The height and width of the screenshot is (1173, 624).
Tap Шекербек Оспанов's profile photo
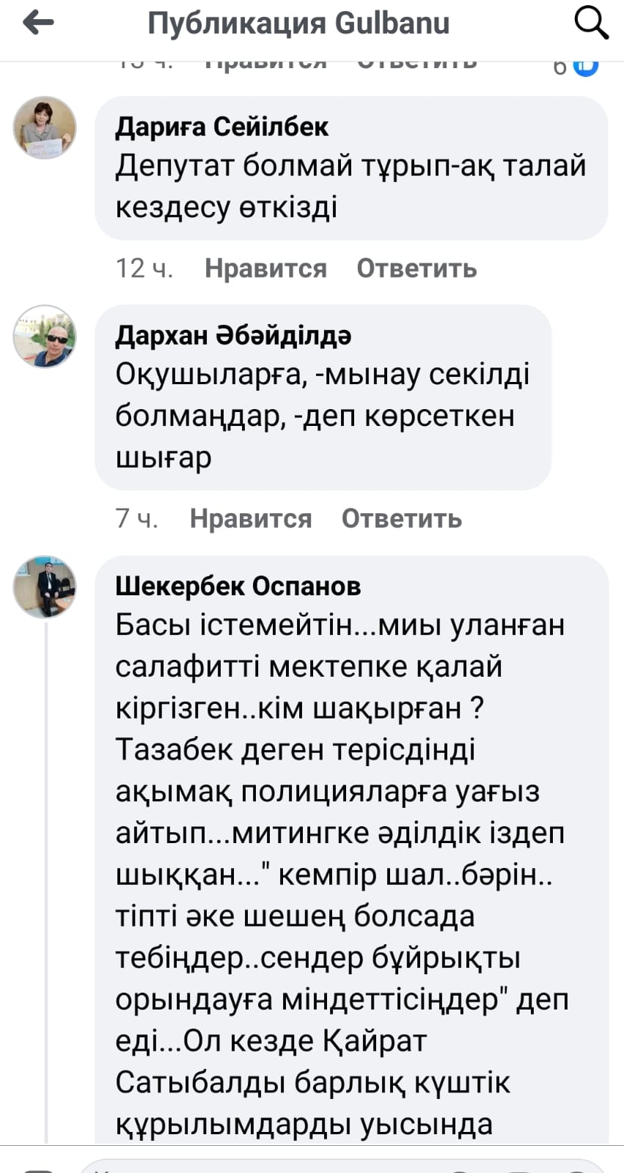tap(45, 586)
